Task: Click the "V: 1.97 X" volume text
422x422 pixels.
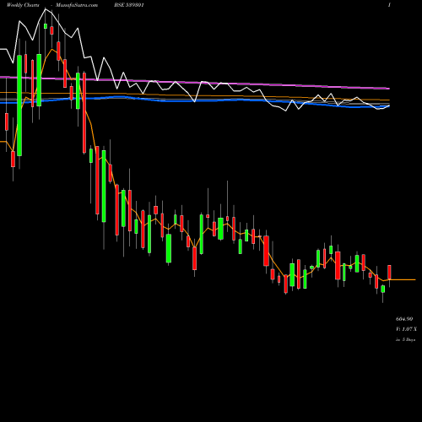Action: coord(405,329)
